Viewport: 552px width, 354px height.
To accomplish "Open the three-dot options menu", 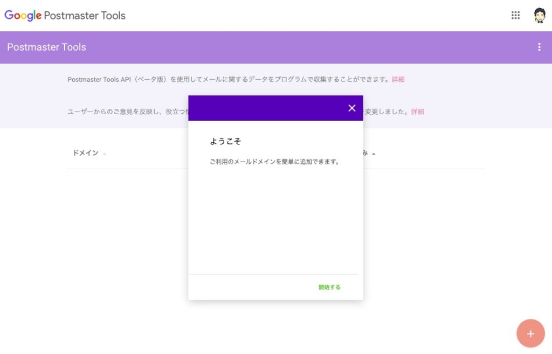I will pyautogui.click(x=539, y=47).
